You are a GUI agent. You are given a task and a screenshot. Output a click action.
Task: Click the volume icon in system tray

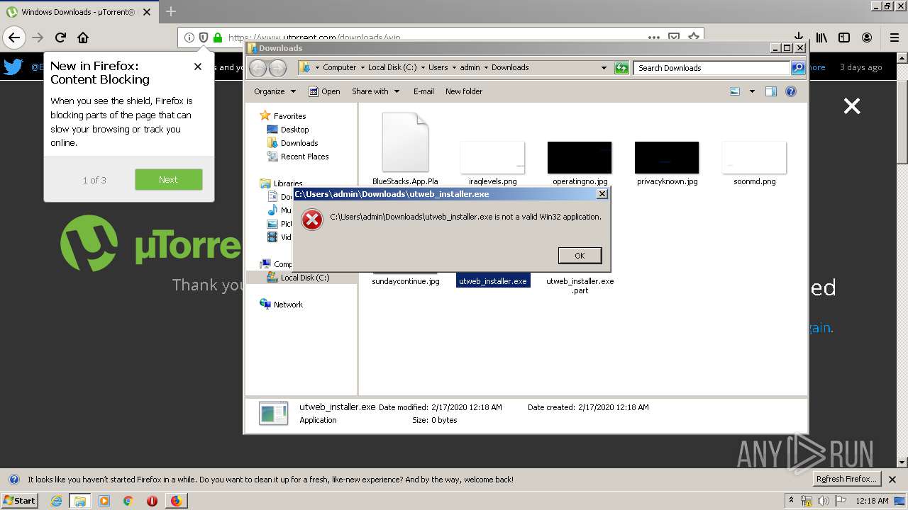[823, 501]
